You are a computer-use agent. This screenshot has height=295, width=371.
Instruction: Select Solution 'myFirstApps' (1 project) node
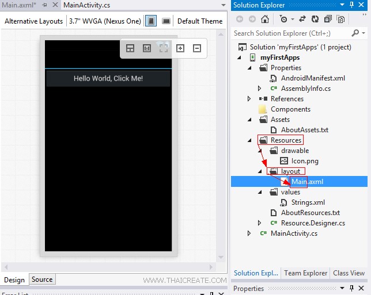[301, 47]
